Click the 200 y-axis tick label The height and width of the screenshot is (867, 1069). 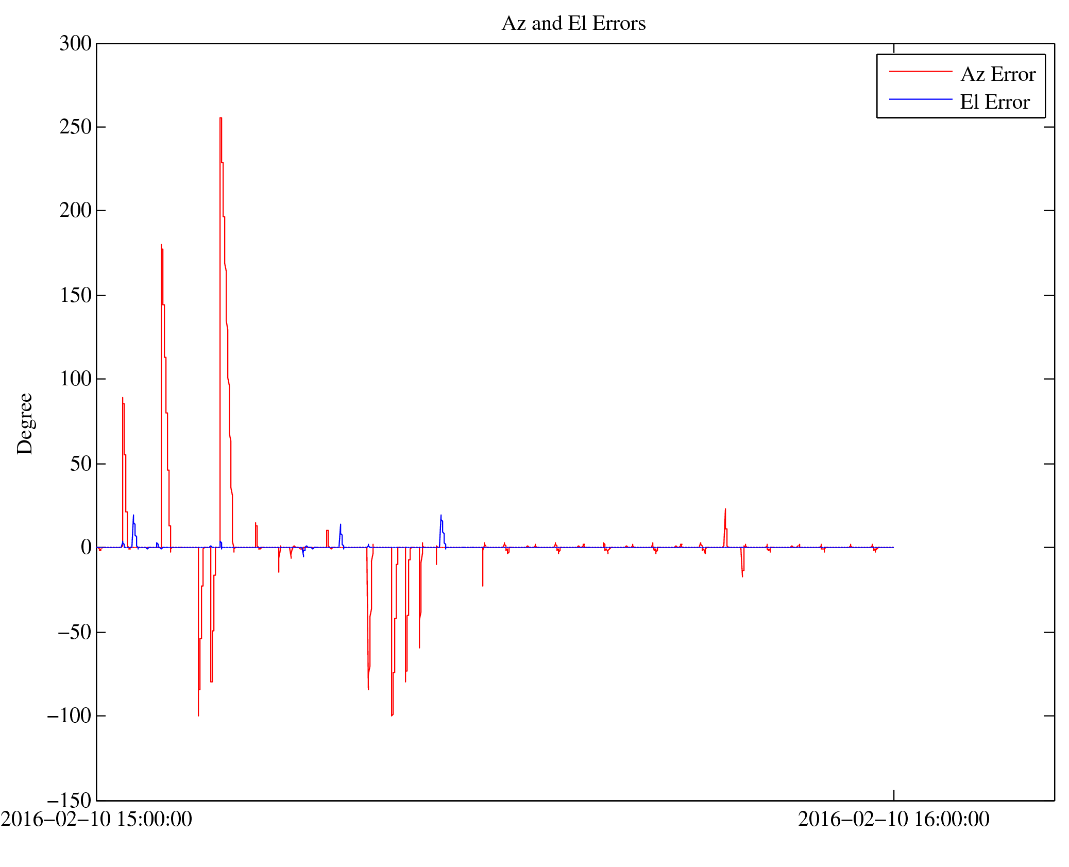(x=75, y=210)
